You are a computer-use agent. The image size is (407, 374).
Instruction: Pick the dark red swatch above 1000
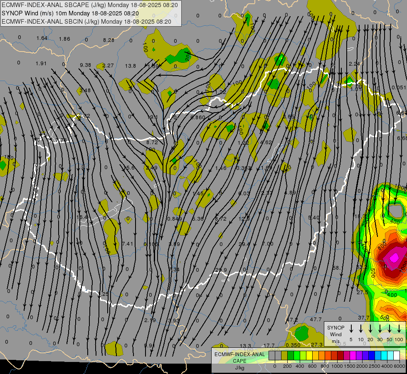pos(340,355)
